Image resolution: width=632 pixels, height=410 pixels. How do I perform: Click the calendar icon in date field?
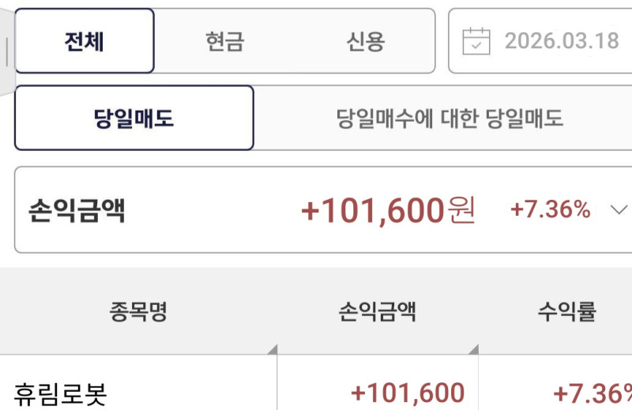[476, 40]
